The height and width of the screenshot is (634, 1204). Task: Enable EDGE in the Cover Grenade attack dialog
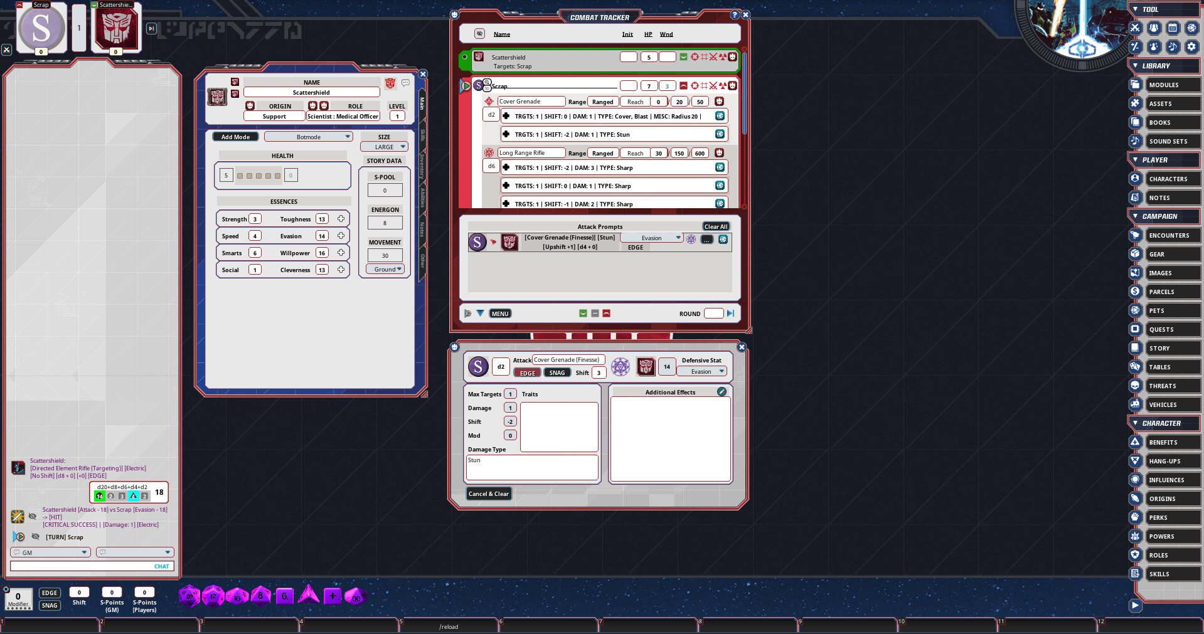(x=527, y=372)
